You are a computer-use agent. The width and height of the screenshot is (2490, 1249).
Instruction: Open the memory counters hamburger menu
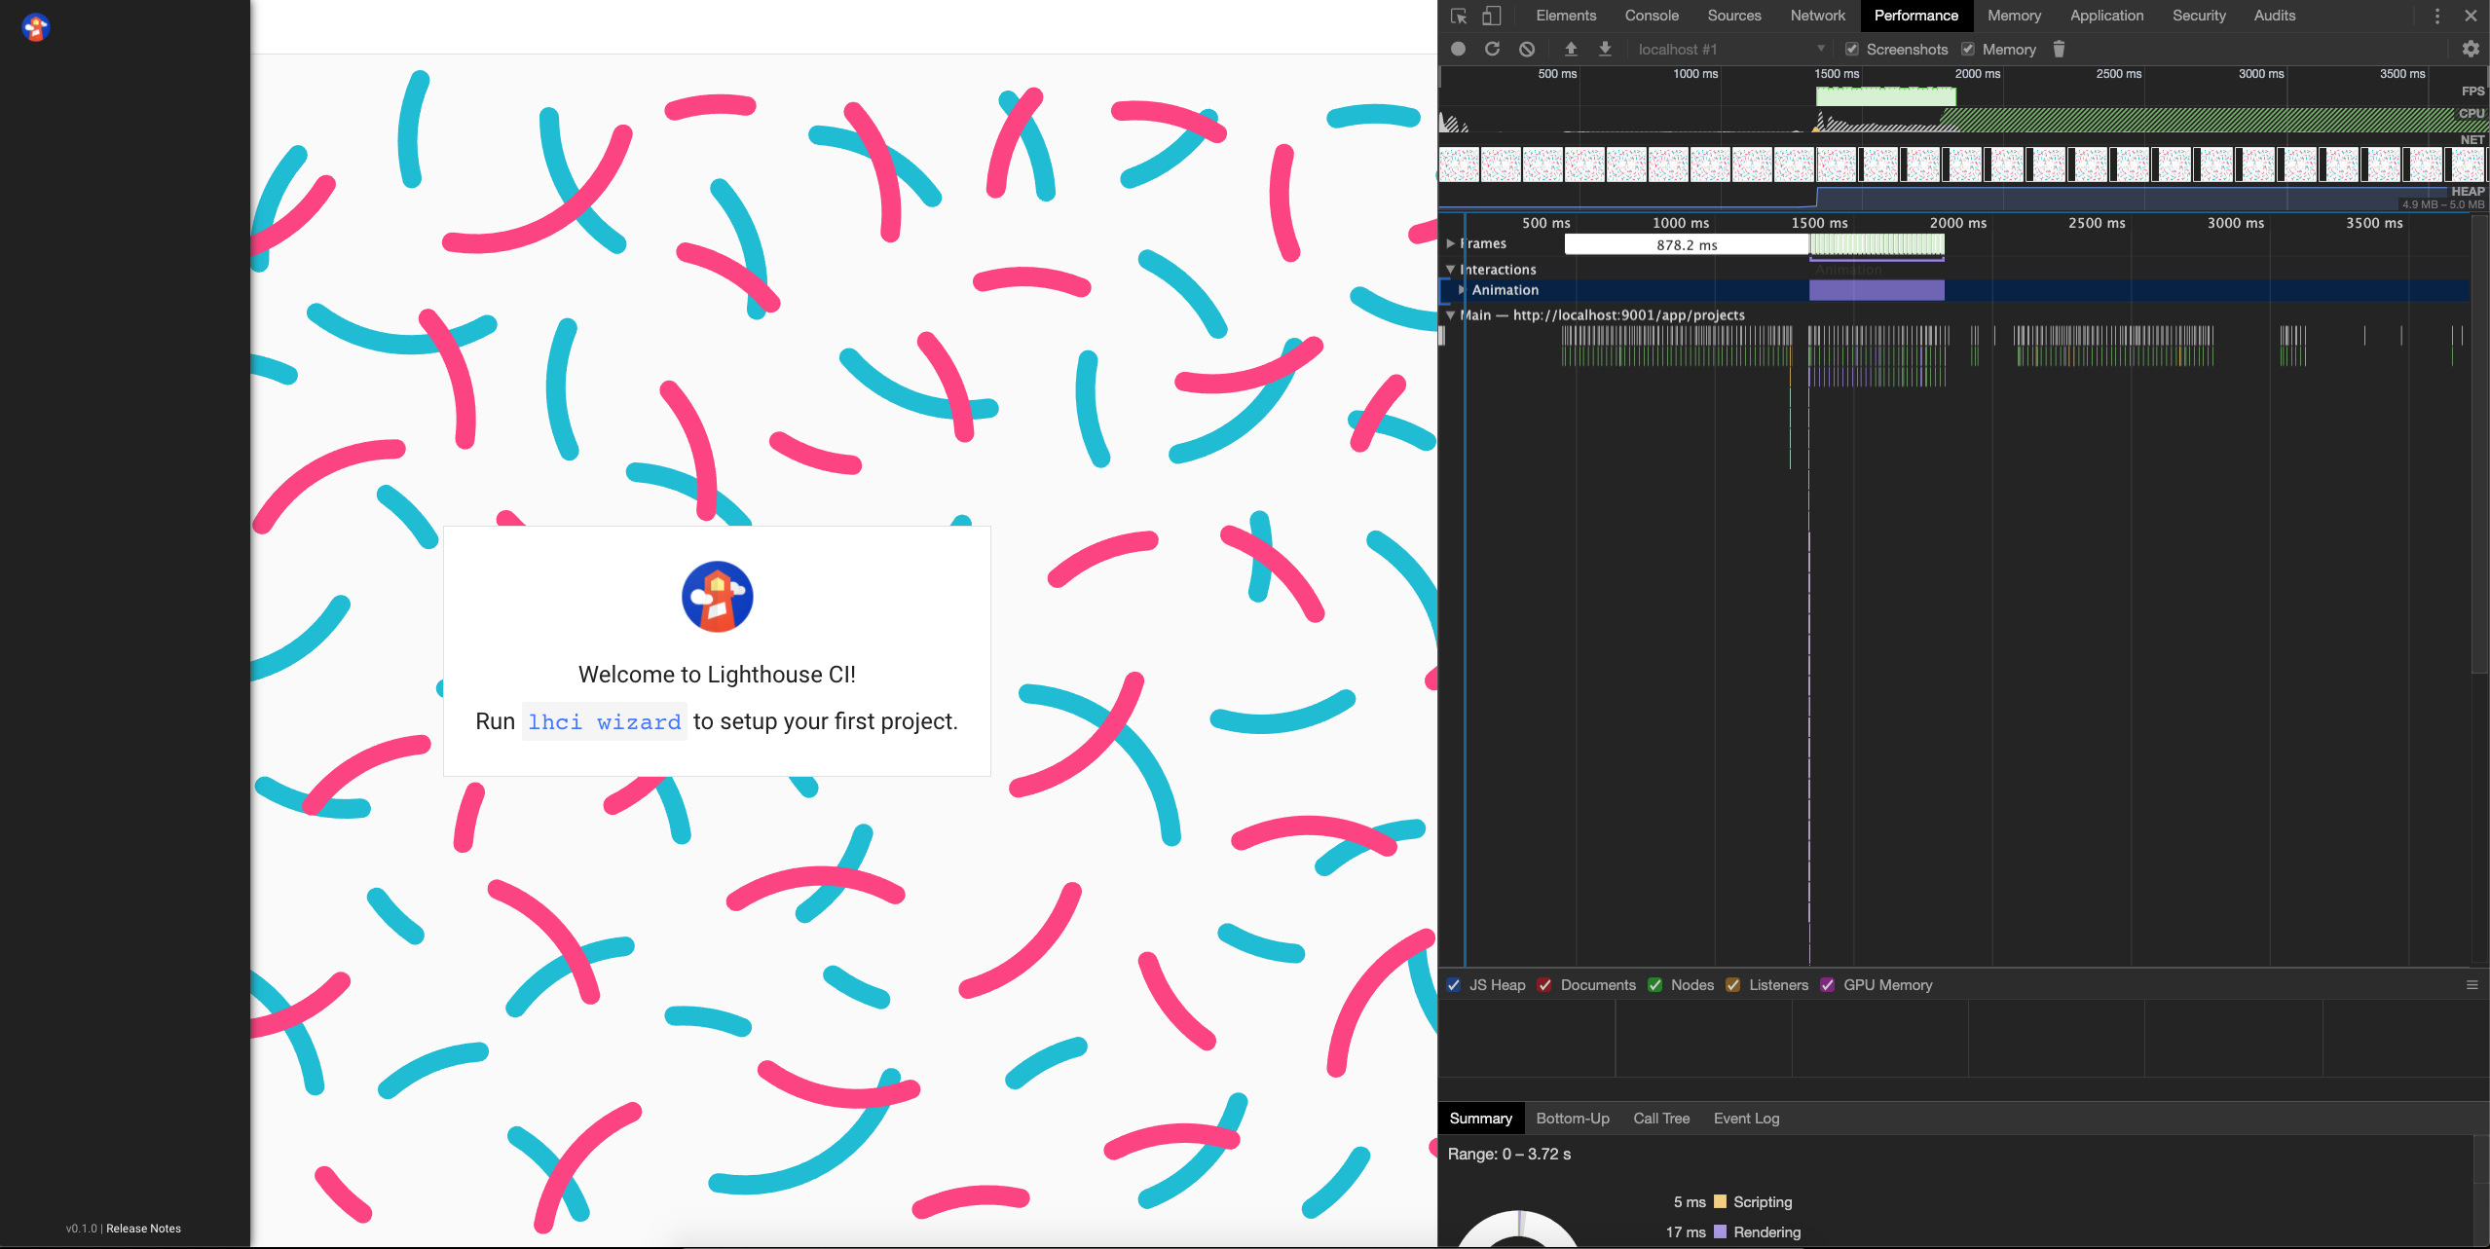point(2471,985)
